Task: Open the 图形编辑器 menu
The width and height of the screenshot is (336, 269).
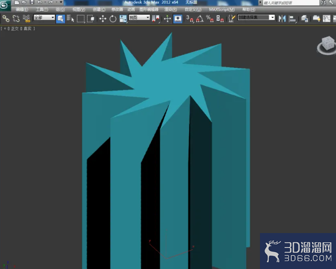Action: click(148, 10)
